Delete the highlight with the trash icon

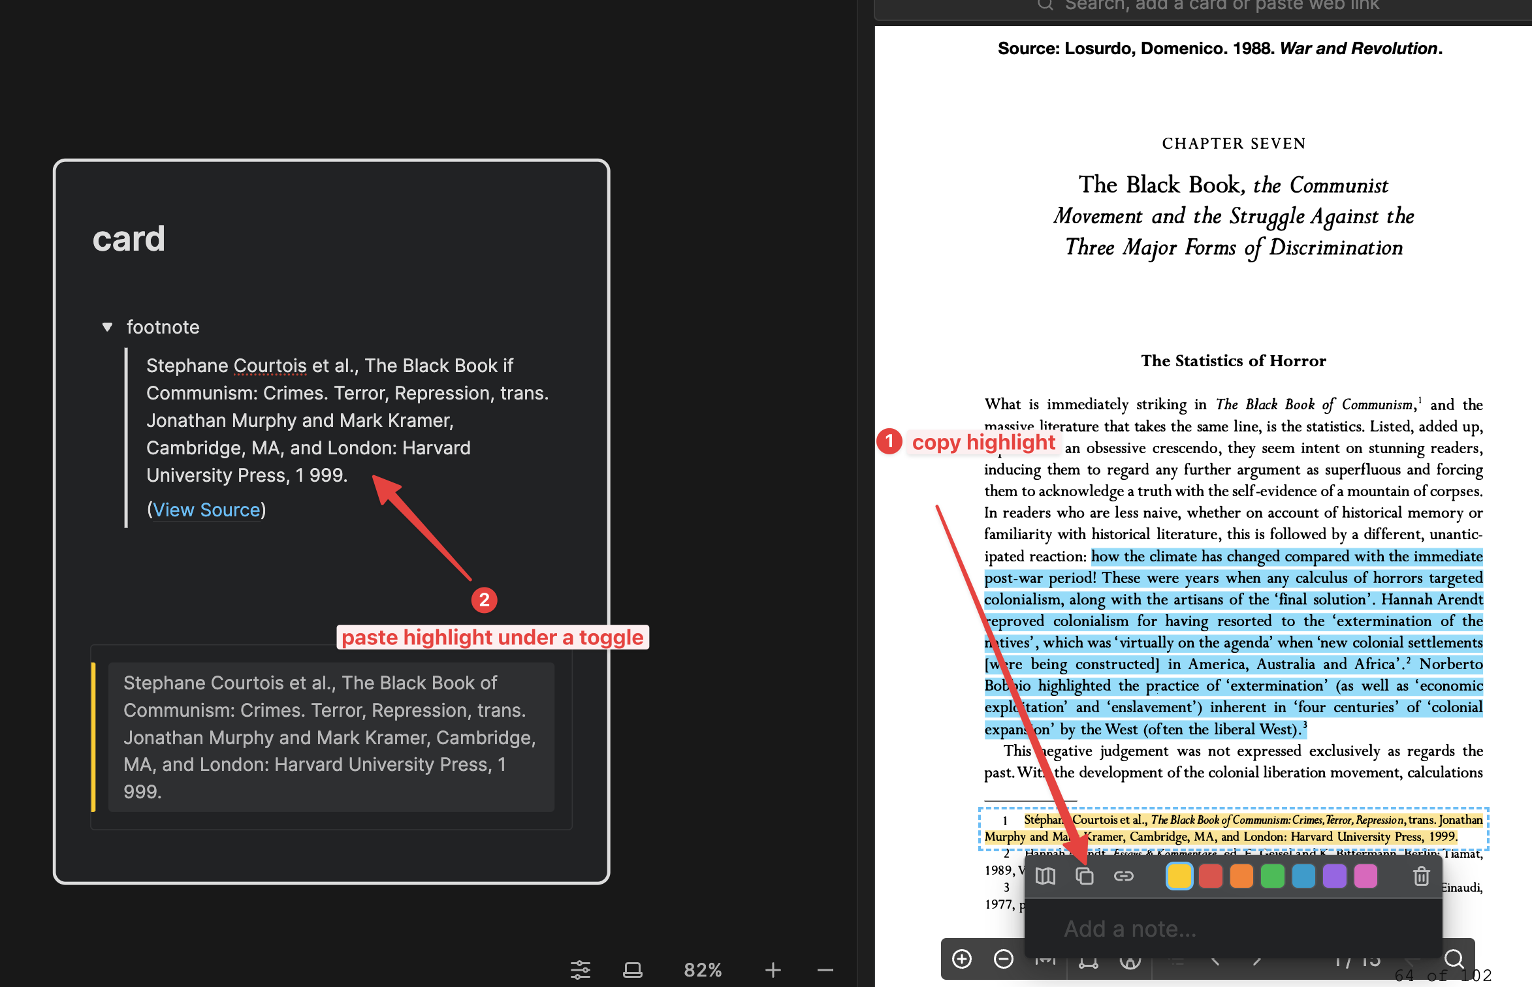(x=1422, y=876)
